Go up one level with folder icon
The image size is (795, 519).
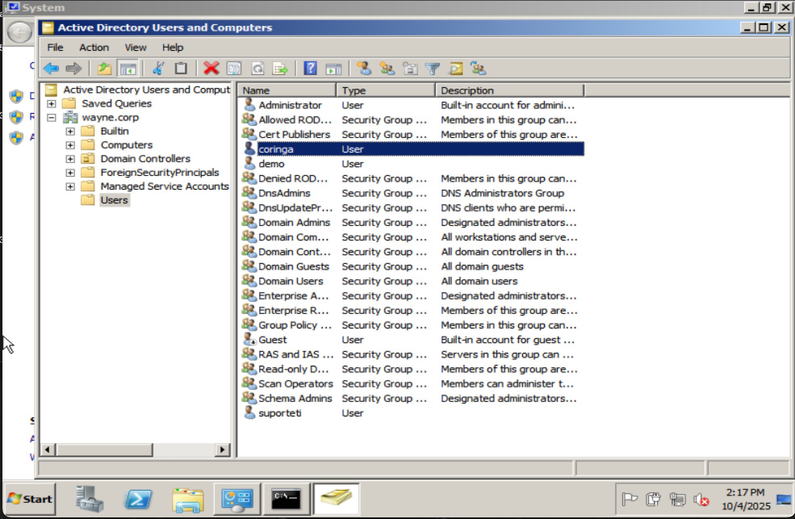[104, 69]
